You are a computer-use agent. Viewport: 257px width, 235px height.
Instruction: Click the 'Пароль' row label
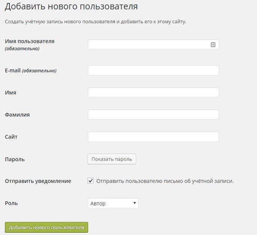point(15,159)
